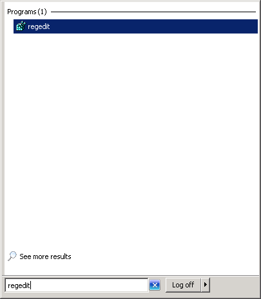Clear the search box with the blue X
261x299 pixels.
point(155,285)
